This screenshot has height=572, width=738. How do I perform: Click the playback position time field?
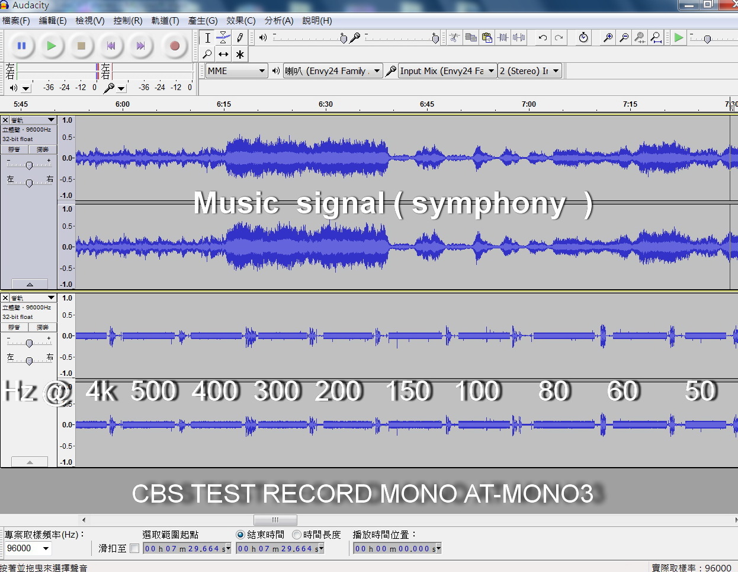[x=397, y=549]
